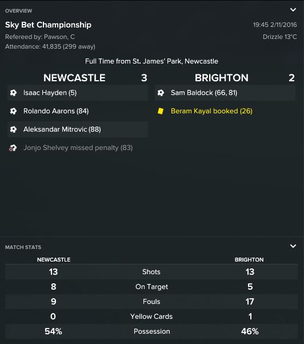This screenshot has width=304, height=344.
Task: Open the Sky Bet Championship competition link
Action: pos(48,25)
